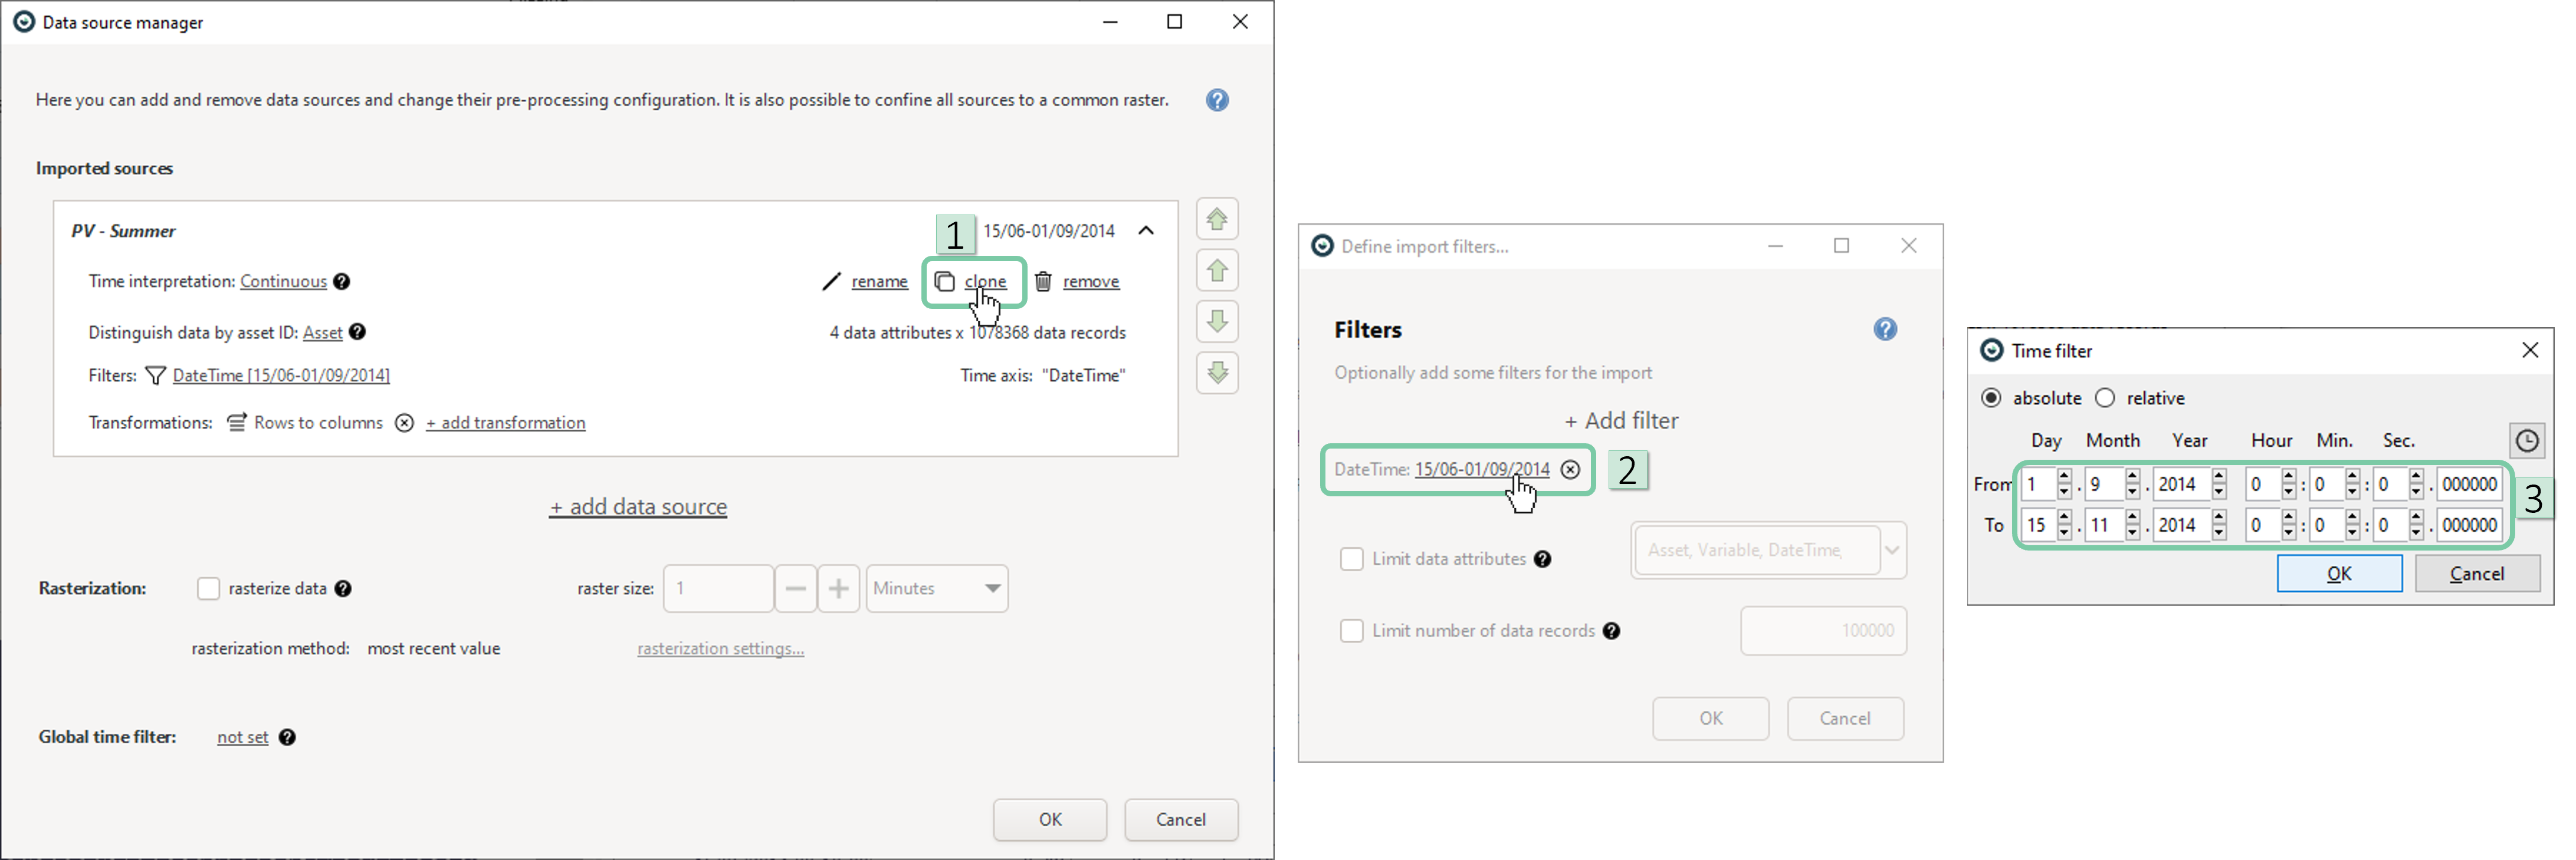
Task: Increase raster size with plus button
Action: 839,588
